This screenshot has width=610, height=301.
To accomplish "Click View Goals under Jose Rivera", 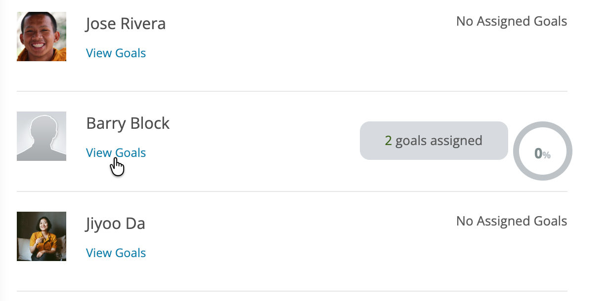I will click(116, 53).
